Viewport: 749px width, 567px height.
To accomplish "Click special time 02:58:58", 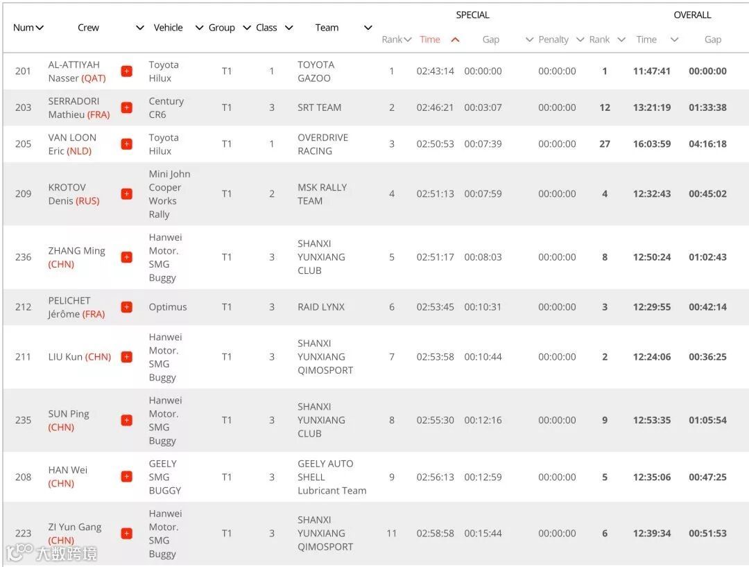I will [x=435, y=533].
